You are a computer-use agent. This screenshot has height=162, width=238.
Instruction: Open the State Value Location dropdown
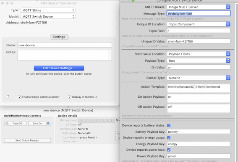[199, 54]
